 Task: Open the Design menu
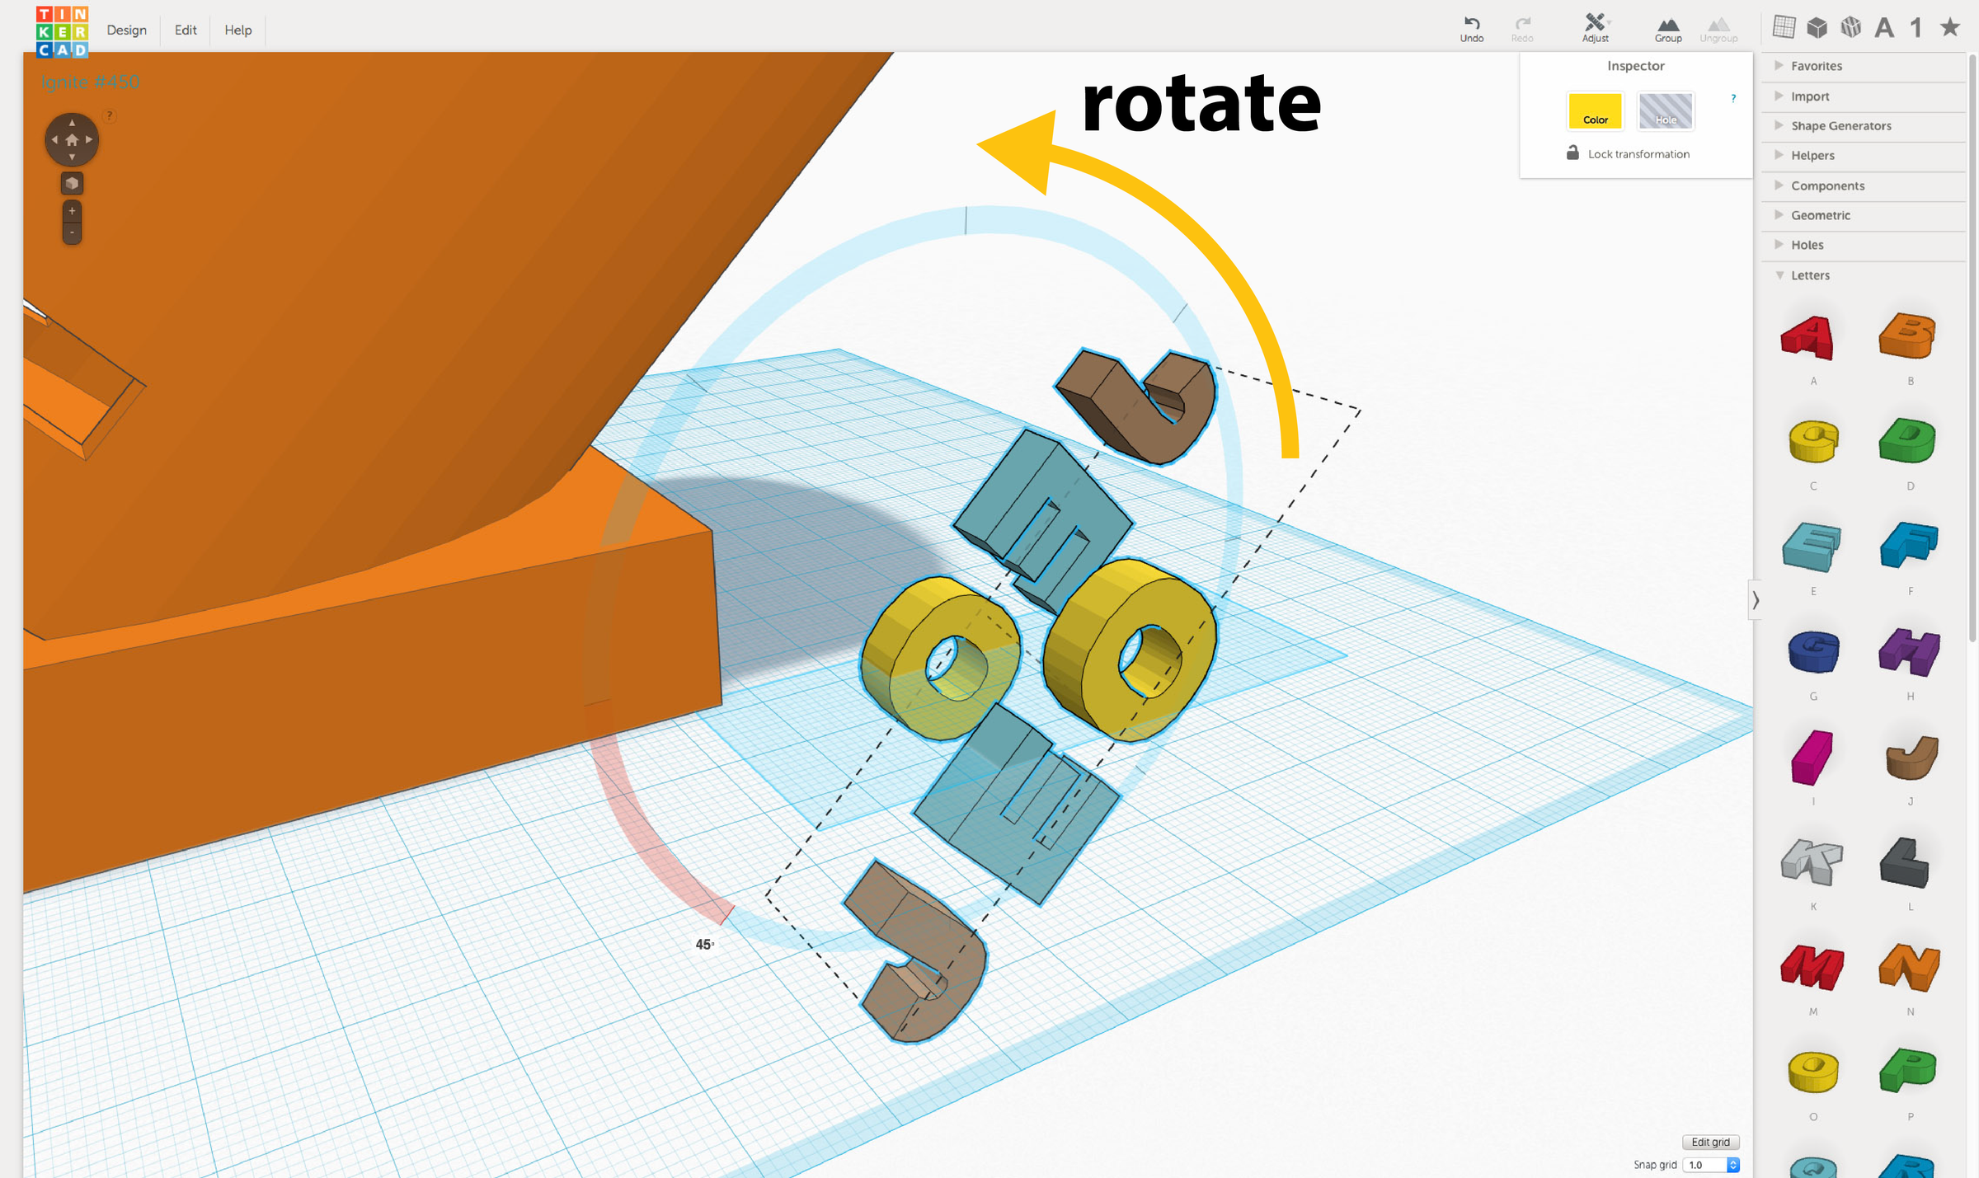tap(126, 30)
